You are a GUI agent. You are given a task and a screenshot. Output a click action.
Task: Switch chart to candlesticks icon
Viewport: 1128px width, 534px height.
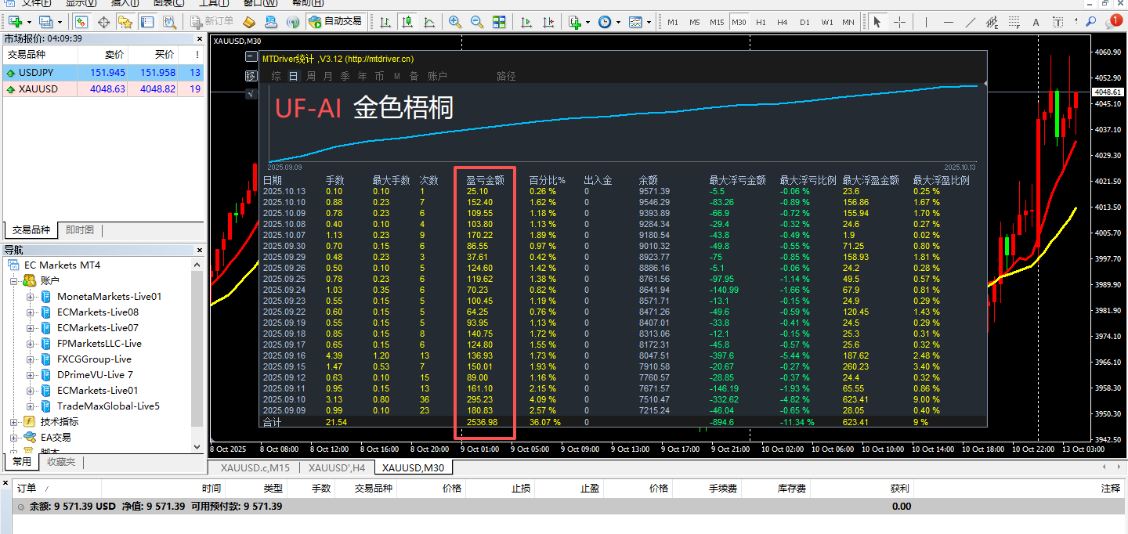tap(407, 22)
